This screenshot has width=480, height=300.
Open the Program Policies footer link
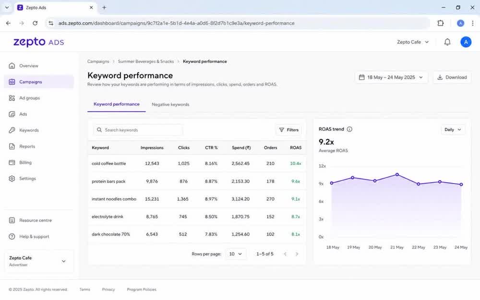[x=142, y=289]
